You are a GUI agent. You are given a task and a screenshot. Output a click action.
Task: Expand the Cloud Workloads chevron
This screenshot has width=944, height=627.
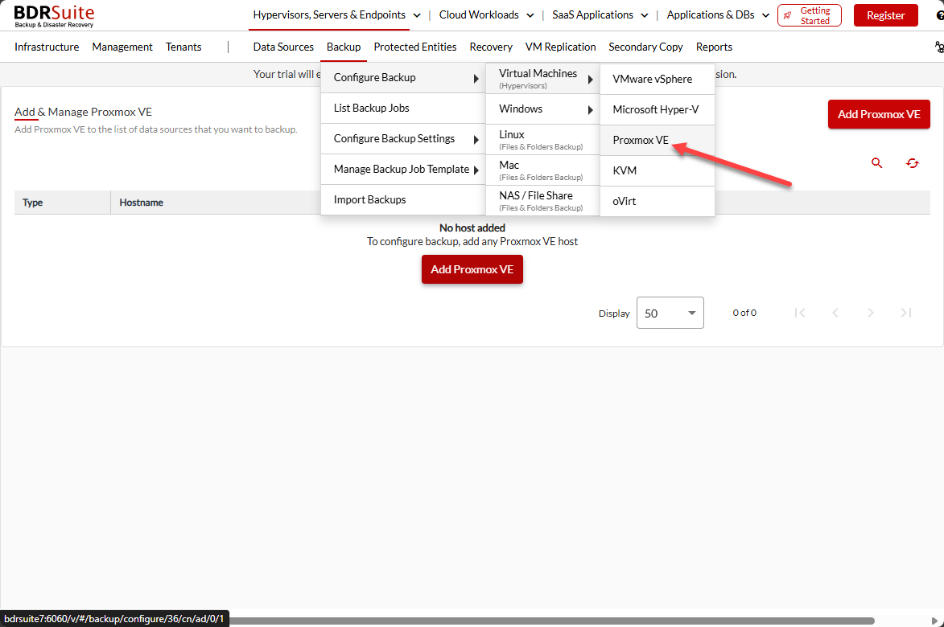tap(530, 14)
